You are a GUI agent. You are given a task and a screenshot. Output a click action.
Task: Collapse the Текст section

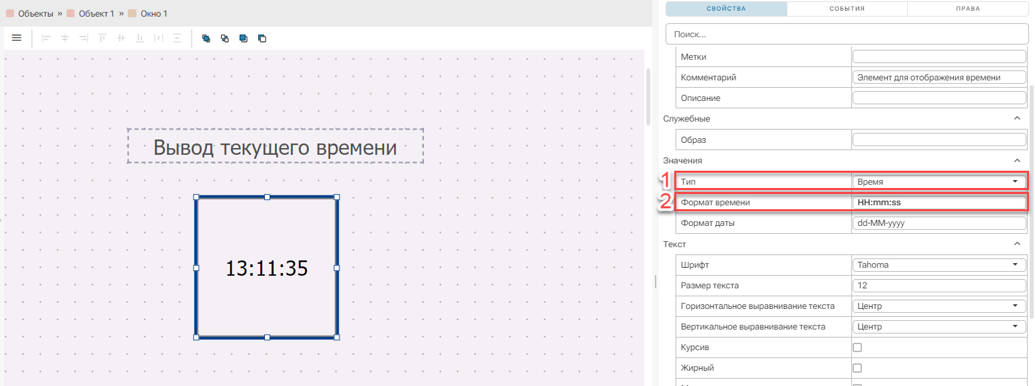1016,244
